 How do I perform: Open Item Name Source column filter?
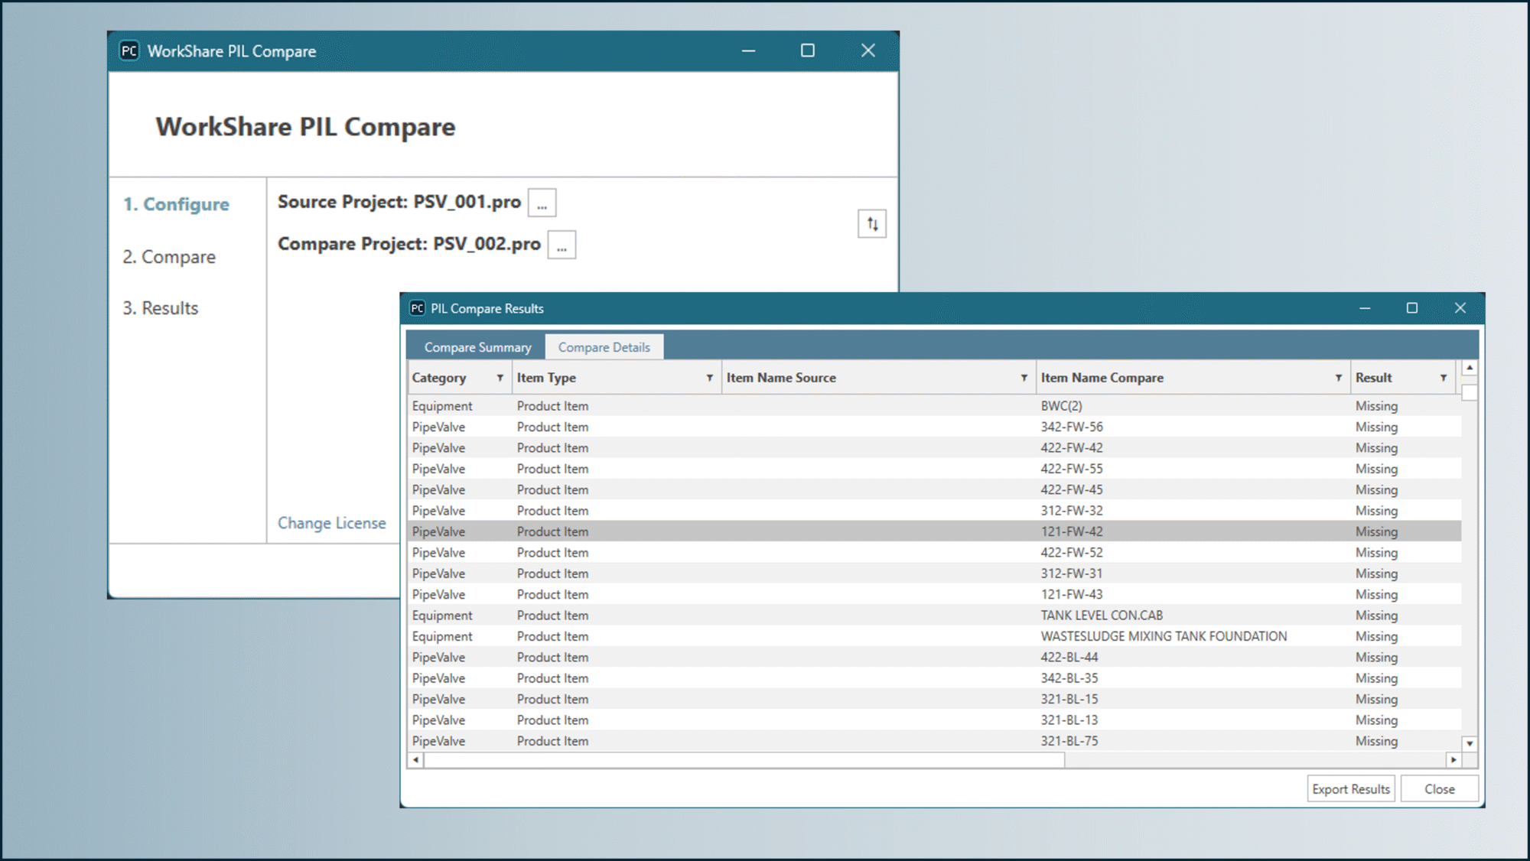[1024, 378]
